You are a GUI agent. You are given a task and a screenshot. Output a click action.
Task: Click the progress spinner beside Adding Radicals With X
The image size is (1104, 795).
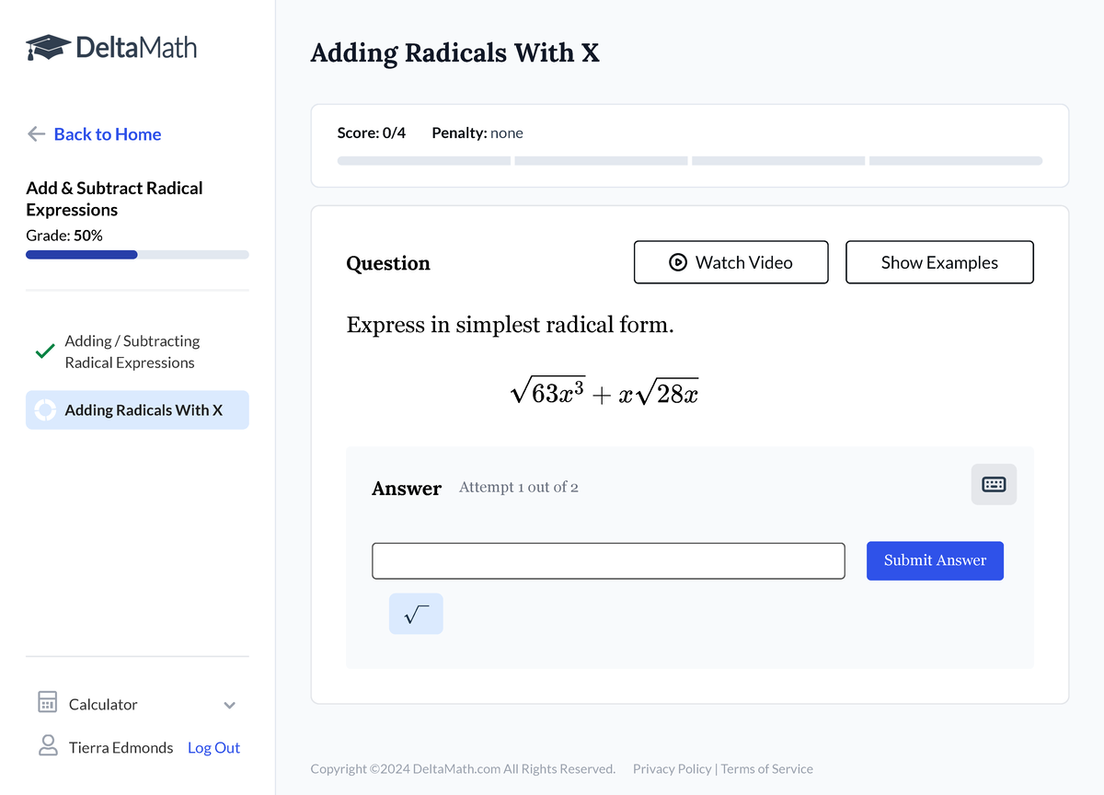pyautogui.click(x=42, y=409)
